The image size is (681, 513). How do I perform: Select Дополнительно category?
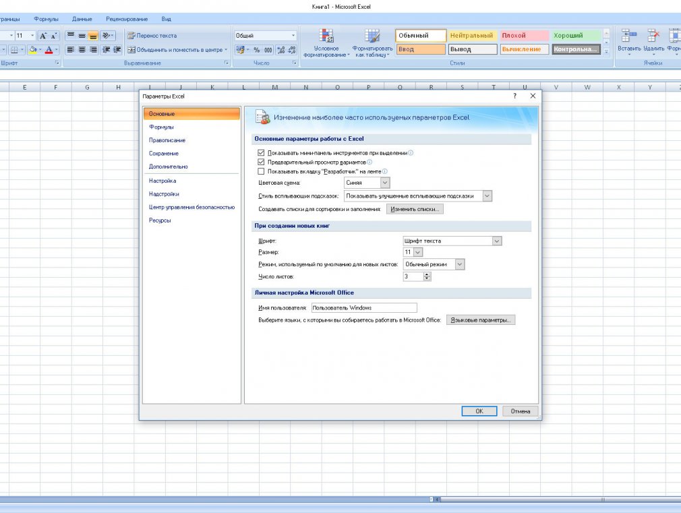[x=191, y=167]
